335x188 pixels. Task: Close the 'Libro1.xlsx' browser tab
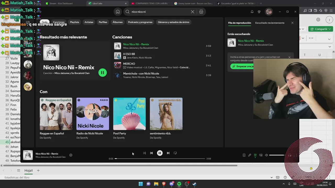[126, 3]
